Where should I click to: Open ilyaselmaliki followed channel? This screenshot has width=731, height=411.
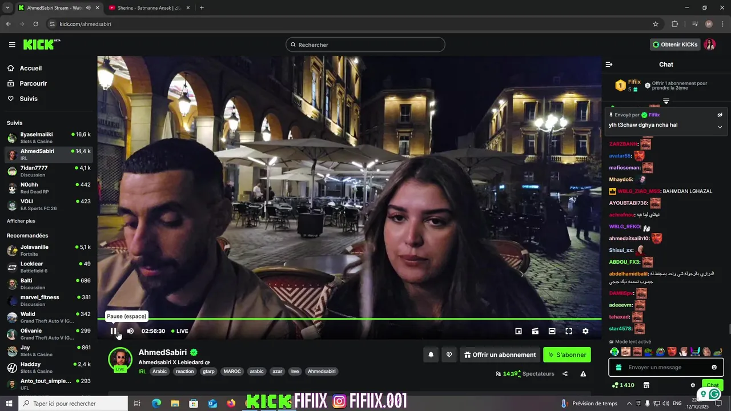tap(49, 138)
